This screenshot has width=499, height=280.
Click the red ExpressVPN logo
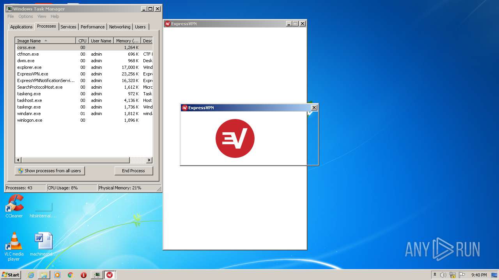[x=235, y=138]
